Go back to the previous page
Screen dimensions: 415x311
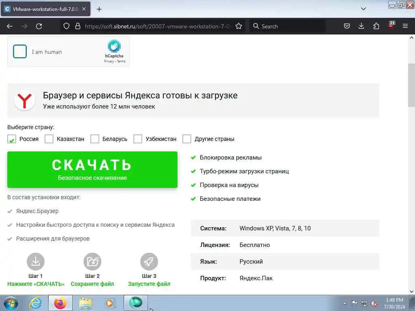pos(10,26)
